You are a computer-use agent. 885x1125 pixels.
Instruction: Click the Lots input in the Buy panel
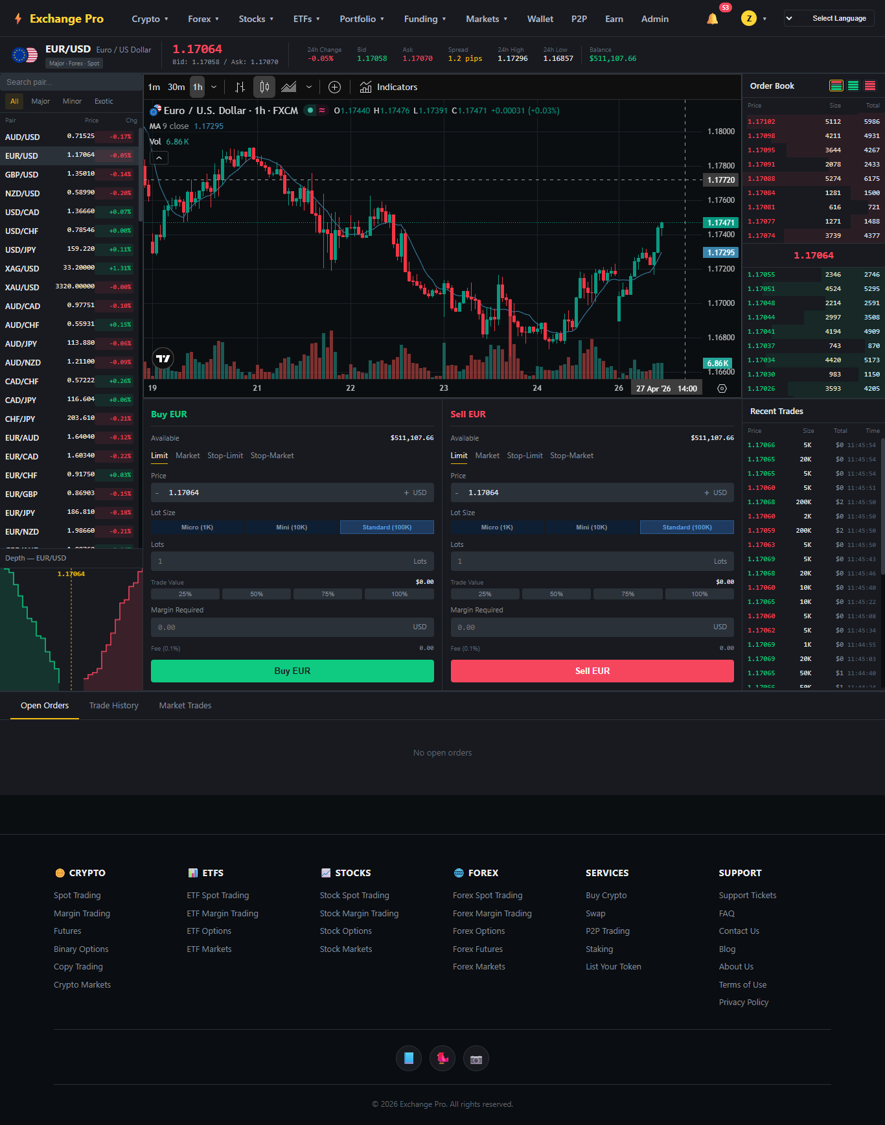[x=292, y=561]
